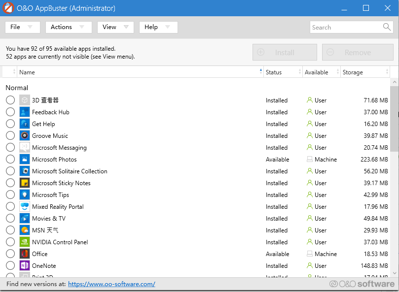Click the NVIDIA Control Panel icon
Image resolution: width=399 pixels, height=292 pixels.
coord(25,242)
